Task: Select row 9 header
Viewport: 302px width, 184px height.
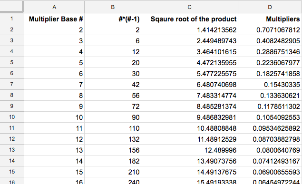Action: point(12,106)
